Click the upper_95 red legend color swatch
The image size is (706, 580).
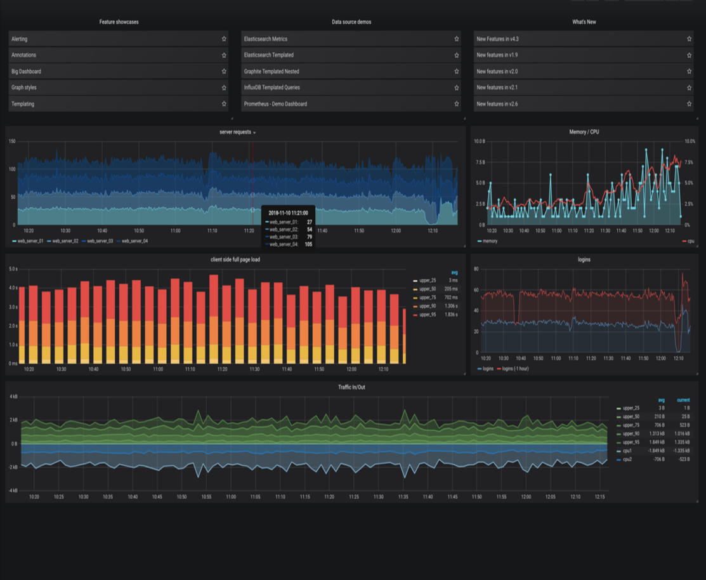416,315
